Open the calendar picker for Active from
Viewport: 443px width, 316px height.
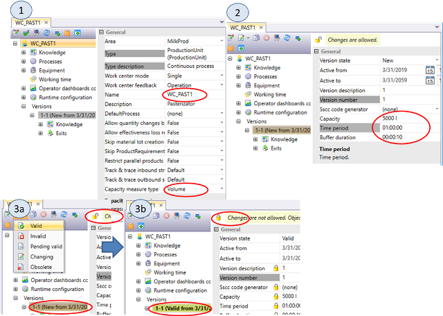tap(429, 70)
